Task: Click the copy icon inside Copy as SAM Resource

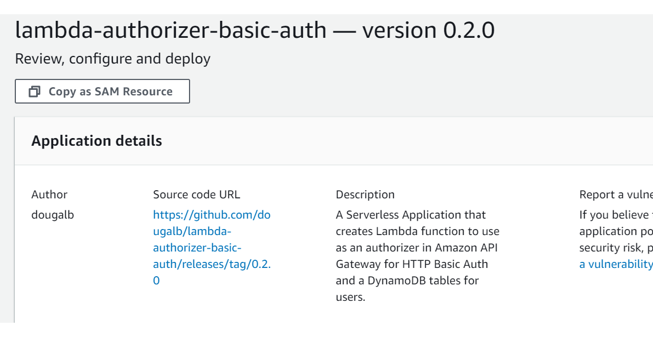Action: point(35,91)
